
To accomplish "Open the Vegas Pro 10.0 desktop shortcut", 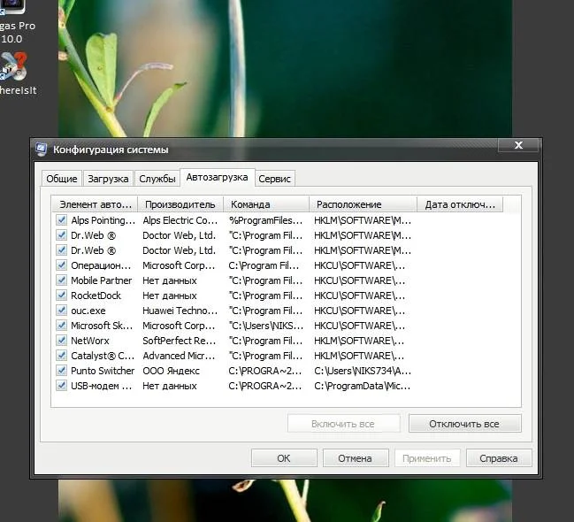I will [12, 6].
